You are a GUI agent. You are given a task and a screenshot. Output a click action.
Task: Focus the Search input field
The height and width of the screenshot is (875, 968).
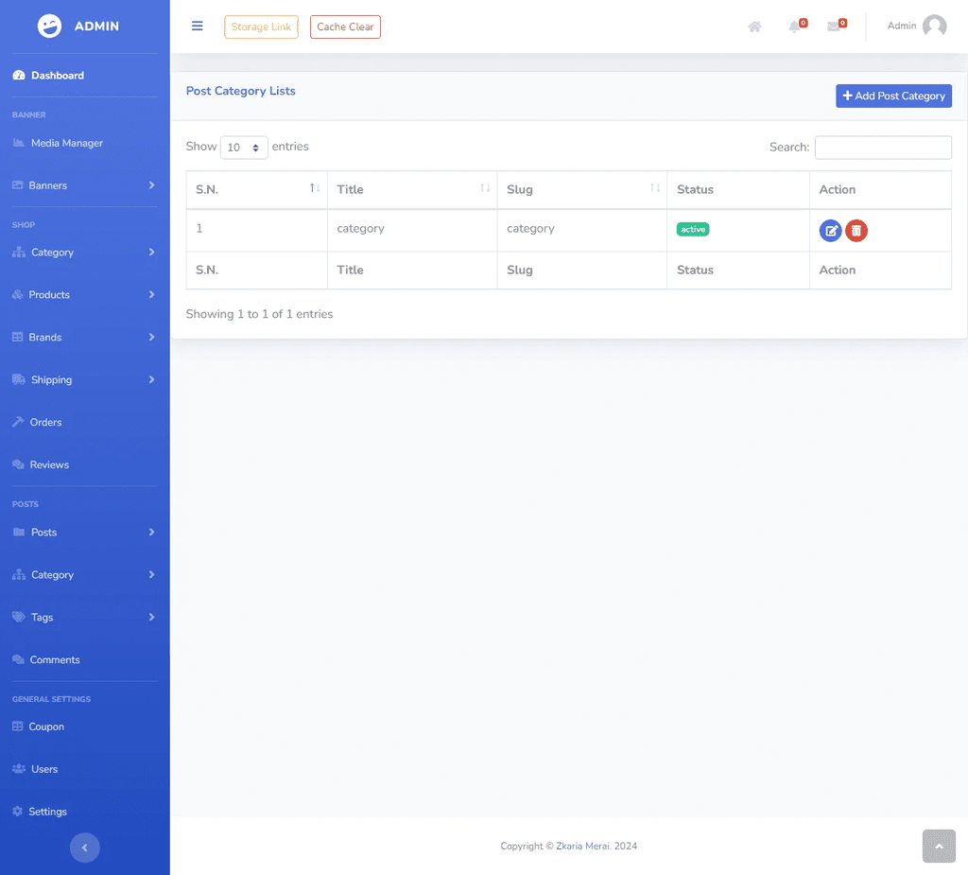(x=883, y=147)
